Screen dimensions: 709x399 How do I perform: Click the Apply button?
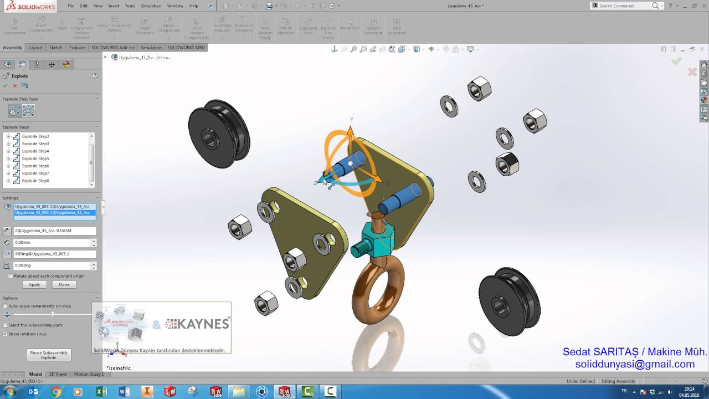coord(34,284)
